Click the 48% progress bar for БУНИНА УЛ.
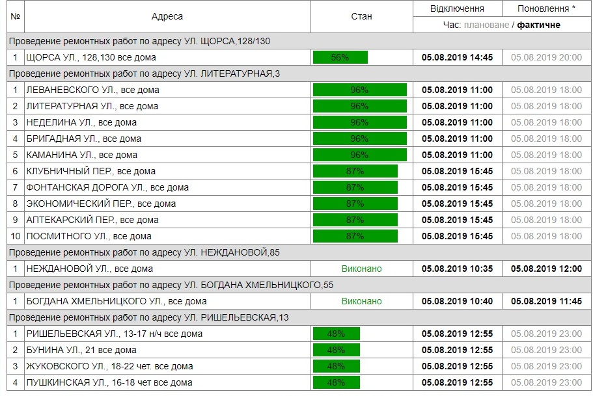 336,350
